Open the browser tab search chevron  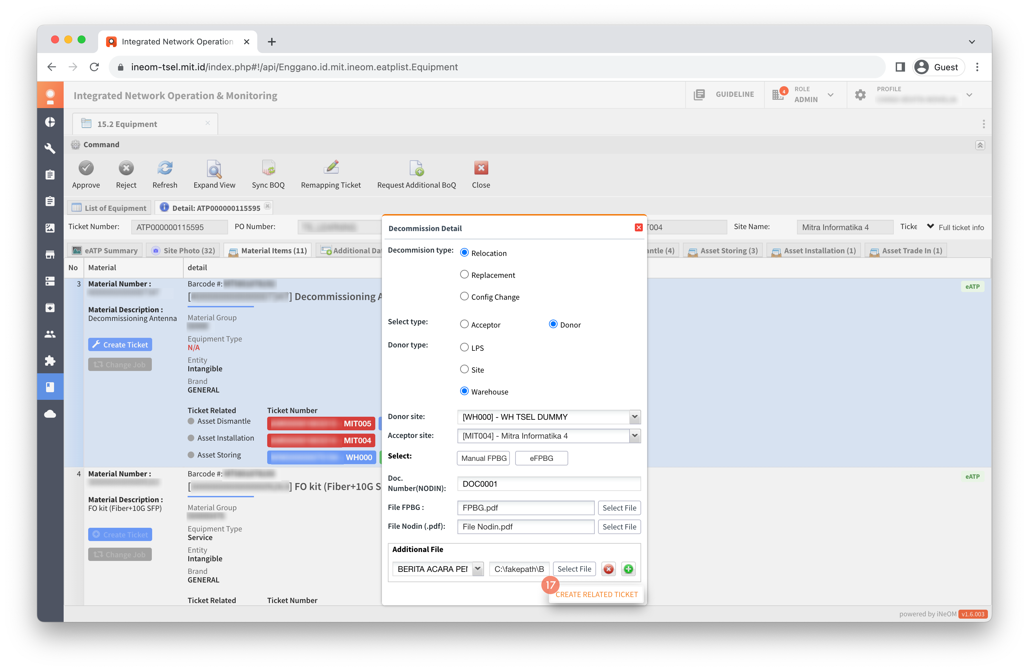pos(972,42)
